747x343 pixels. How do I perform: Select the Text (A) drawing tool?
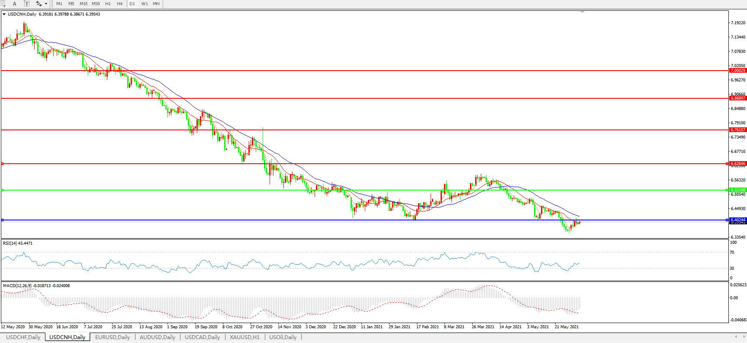(x=14, y=4)
